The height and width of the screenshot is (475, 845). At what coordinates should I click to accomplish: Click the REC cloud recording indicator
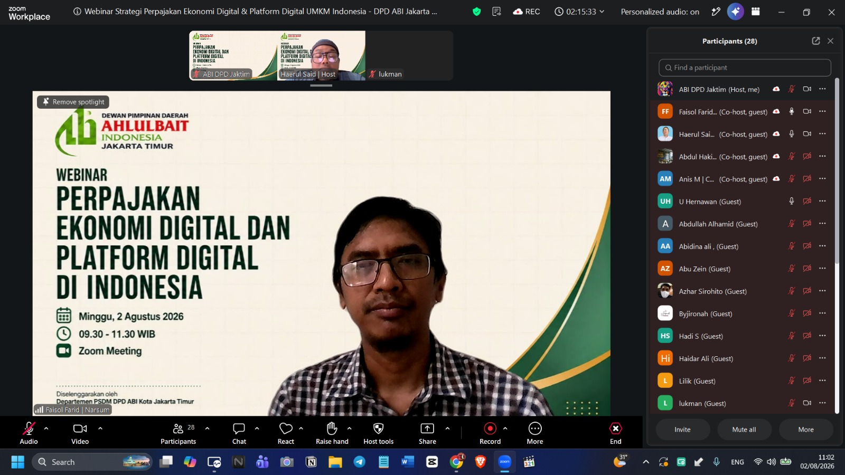527,12
